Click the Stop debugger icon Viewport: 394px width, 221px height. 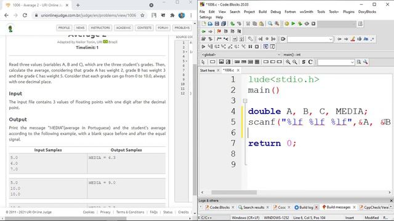coord(257,47)
